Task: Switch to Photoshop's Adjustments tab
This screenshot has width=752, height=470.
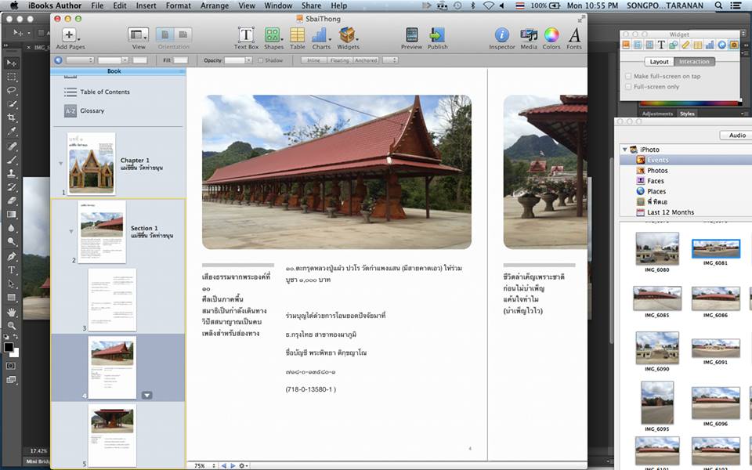Action: point(657,114)
